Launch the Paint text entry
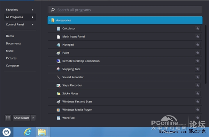The image size is (209, 137). pyautogui.click(x=66, y=53)
